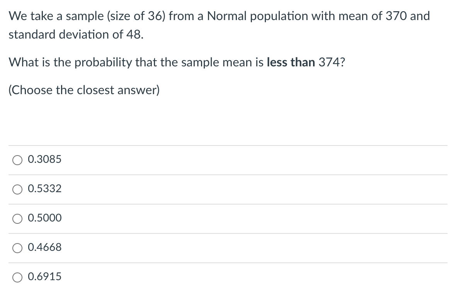The image size is (456, 301).
Task: Select the radio button for 0.5000
Action: 17,218
